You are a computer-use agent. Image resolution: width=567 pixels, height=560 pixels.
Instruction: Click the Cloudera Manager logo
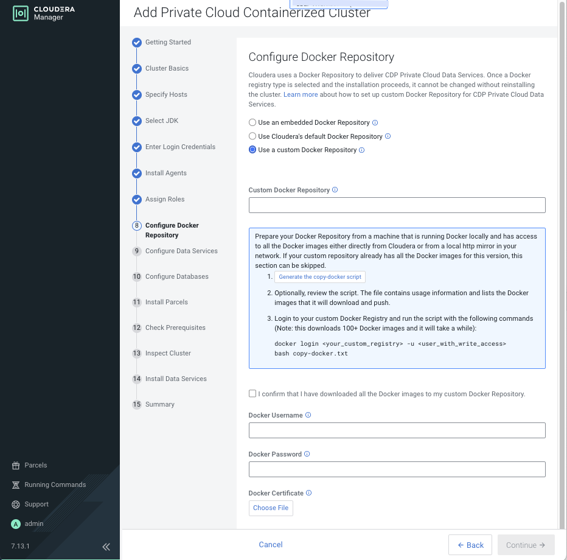[43, 13]
